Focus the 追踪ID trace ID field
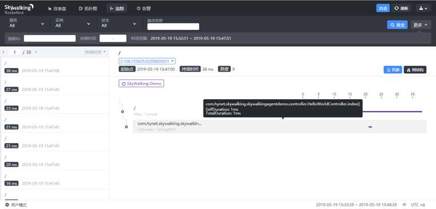 (50, 38)
